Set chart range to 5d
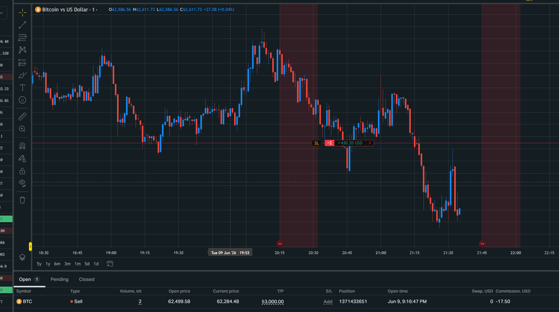This screenshot has width=559, height=312. coord(87,264)
